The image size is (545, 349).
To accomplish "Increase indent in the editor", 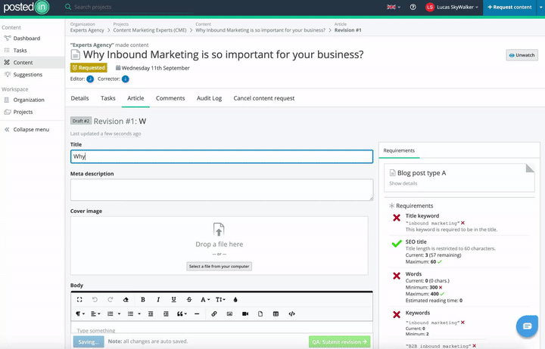I will 166,313.
